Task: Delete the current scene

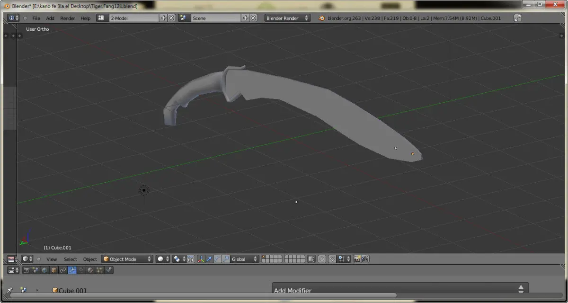Action: (x=253, y=18)
